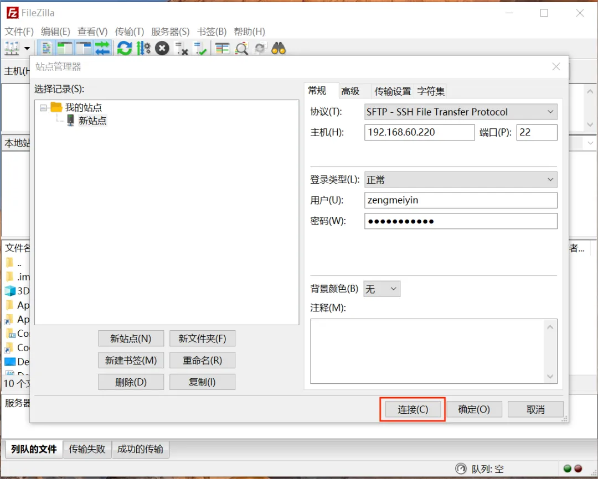Image resolution: width=598 pixels, height=479 pixels.
Task: Click the 重命名(R) button
Action: [202, 360]
